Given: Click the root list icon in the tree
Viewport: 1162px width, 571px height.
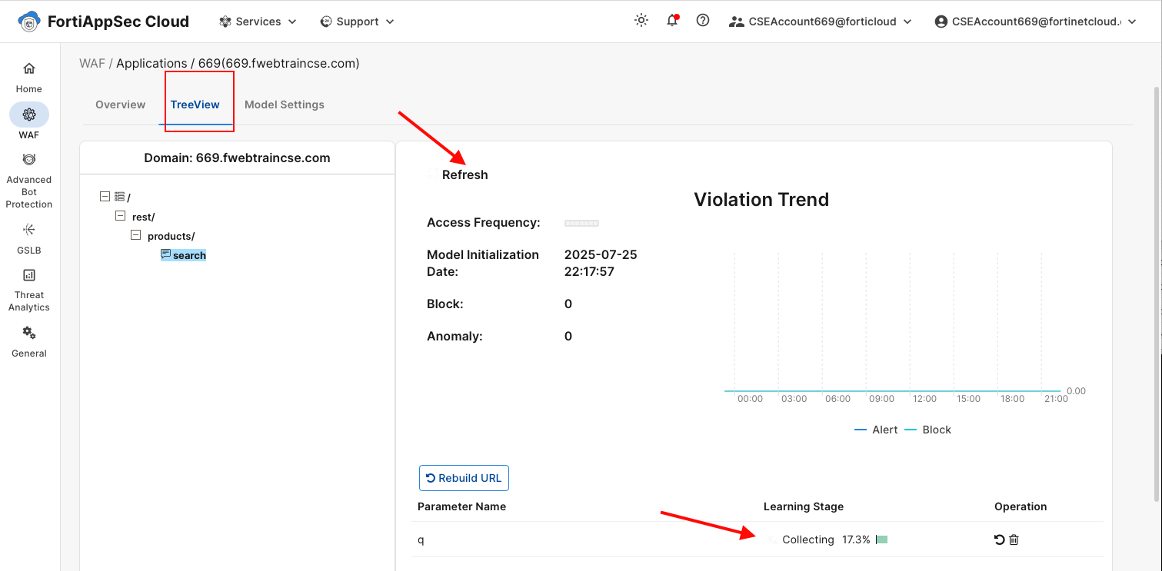Looking at the screenshot, I should [119, 197].
